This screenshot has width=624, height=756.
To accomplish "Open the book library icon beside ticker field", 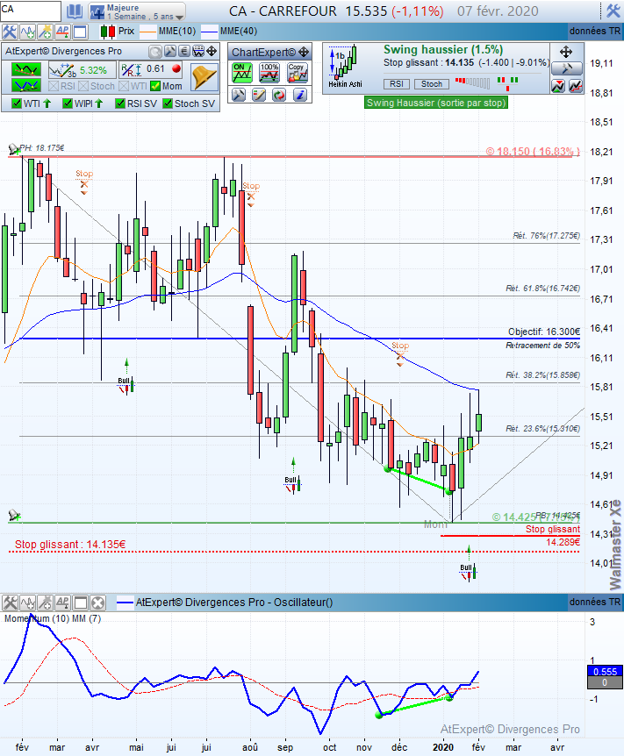I will 75,11.
